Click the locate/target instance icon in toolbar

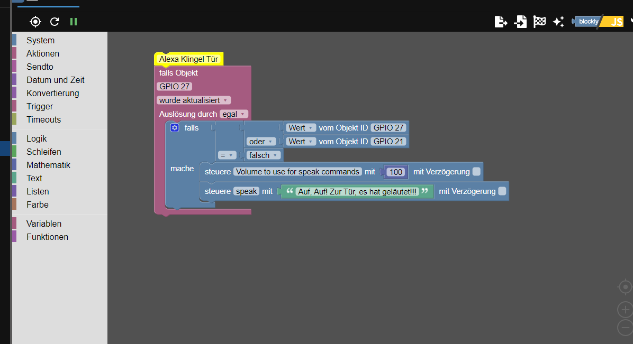35,21
